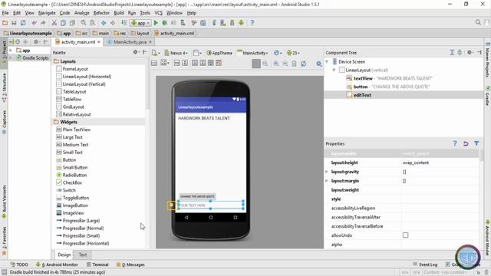
Task: Open the Build menu
Action: [x=119, y=13]
